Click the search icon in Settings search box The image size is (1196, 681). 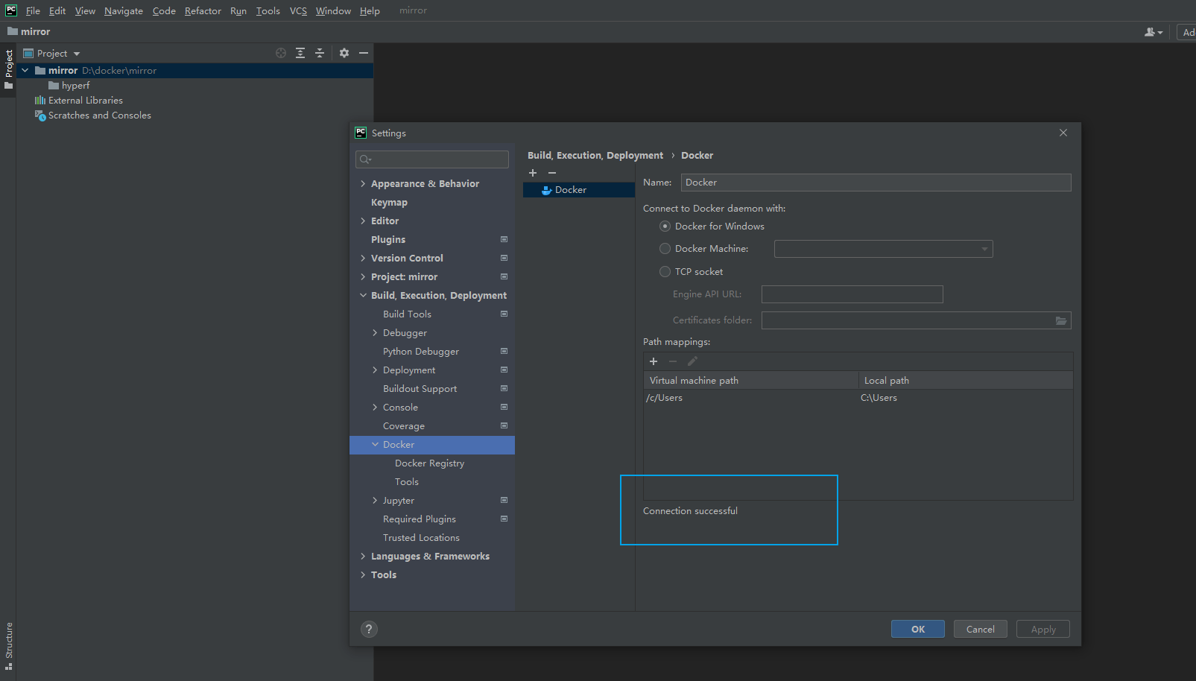pos(365,159)
